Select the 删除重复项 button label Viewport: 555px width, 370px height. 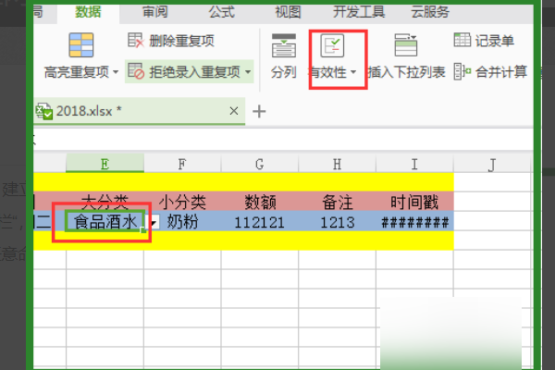tap(181, 41)
